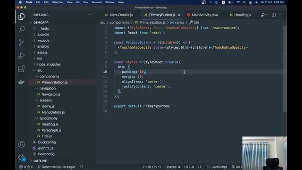Viewport: 302px width, 170px height.
Task: Click the Run Code play icon
Action: (x=263, y=15)
